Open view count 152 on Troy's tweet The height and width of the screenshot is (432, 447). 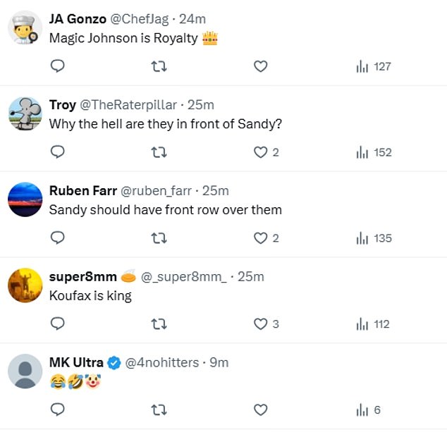click(x=374, y=152)
